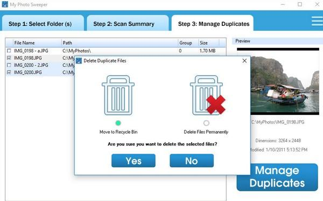Image resolution: width=323 pixels, height=201 pixels.
Task: Click the Move to Recycle Bin label
Action: [118, 132]
